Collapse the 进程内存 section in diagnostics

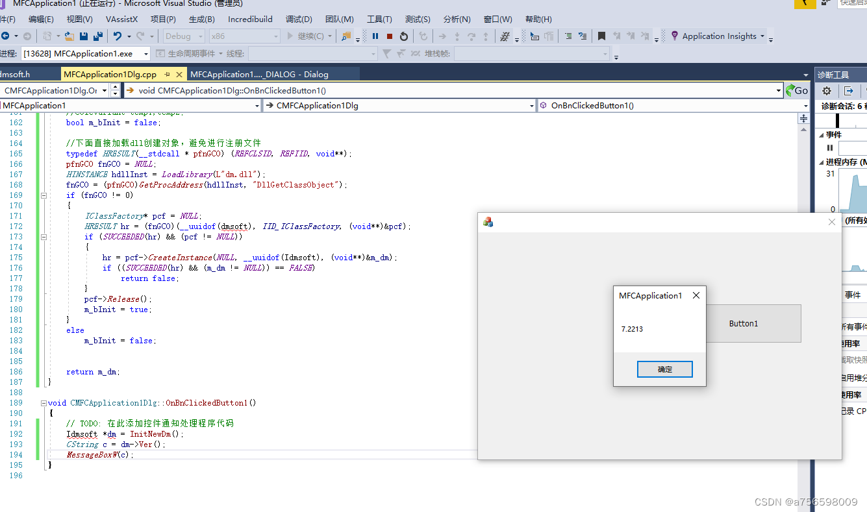tap(821, 162)
